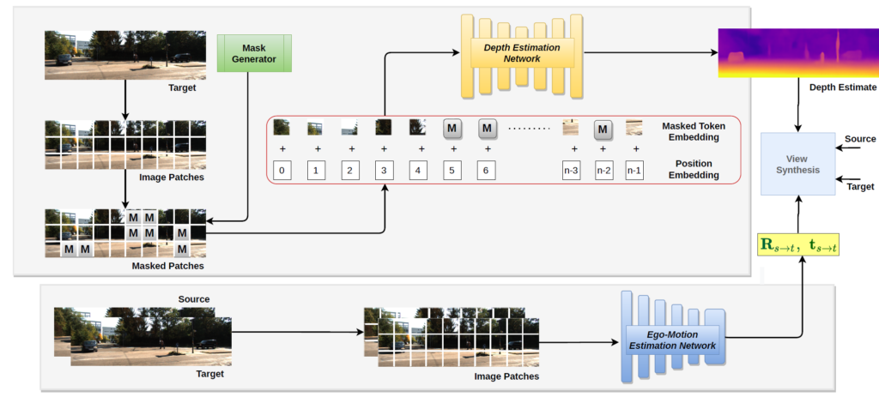Click the masked token M above position 6
The image size is (879, 397).
click(488, 129)
